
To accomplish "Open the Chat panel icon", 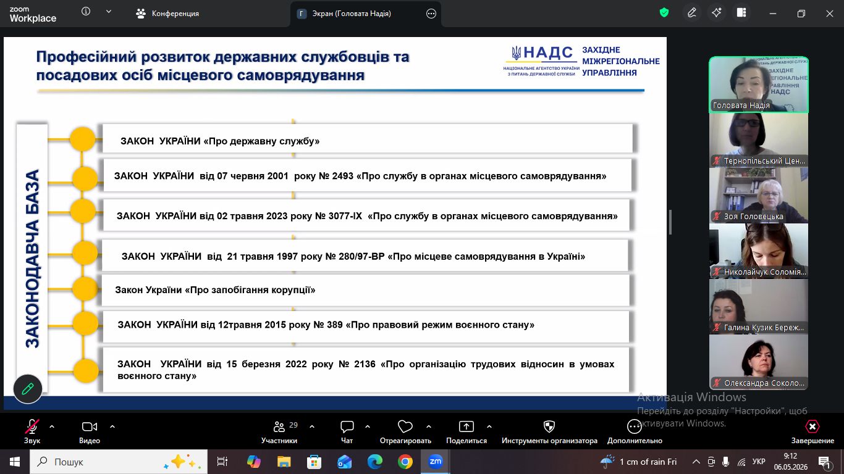I will click(347, 427).
